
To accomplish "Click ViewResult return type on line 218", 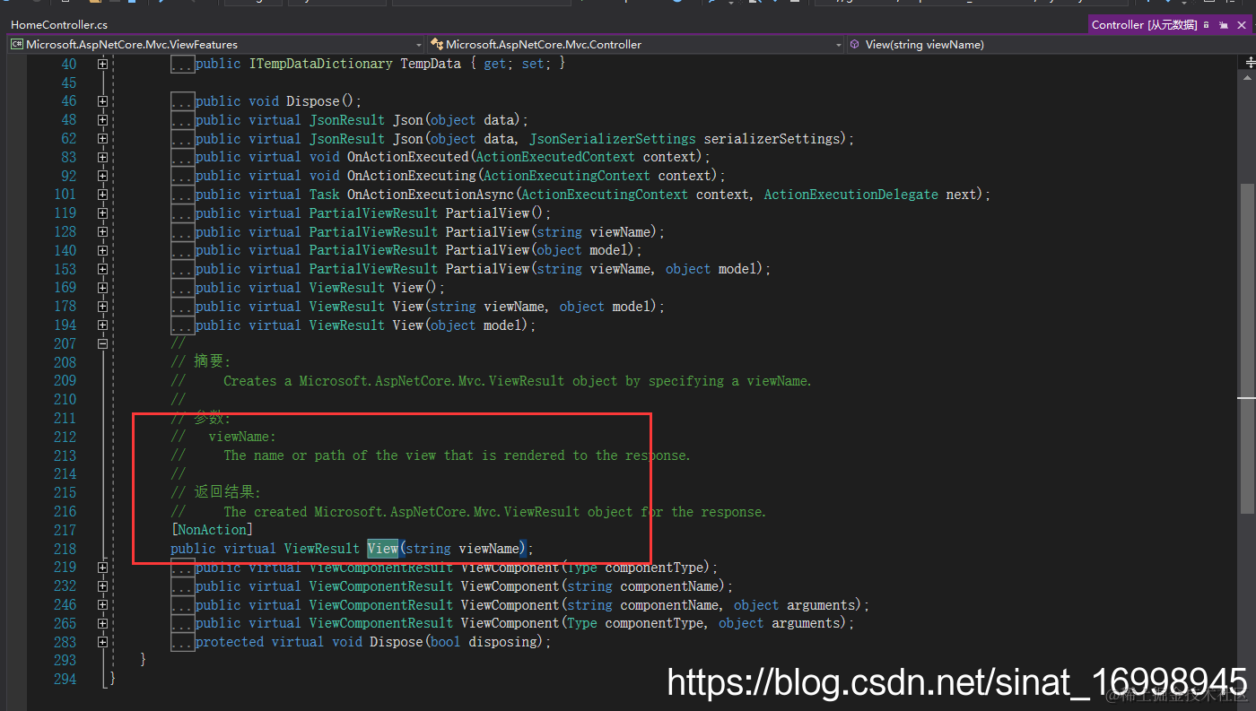I will pos(322,549).
